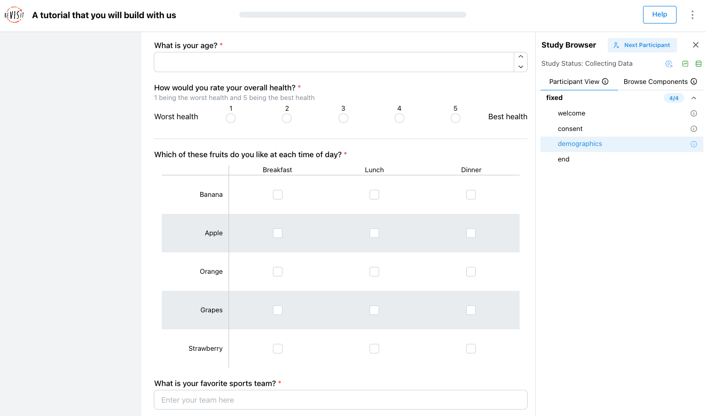Viewport: 706px width, 416px height.
Task: Check Grapes for Dinner
Action: pos(471,310)
